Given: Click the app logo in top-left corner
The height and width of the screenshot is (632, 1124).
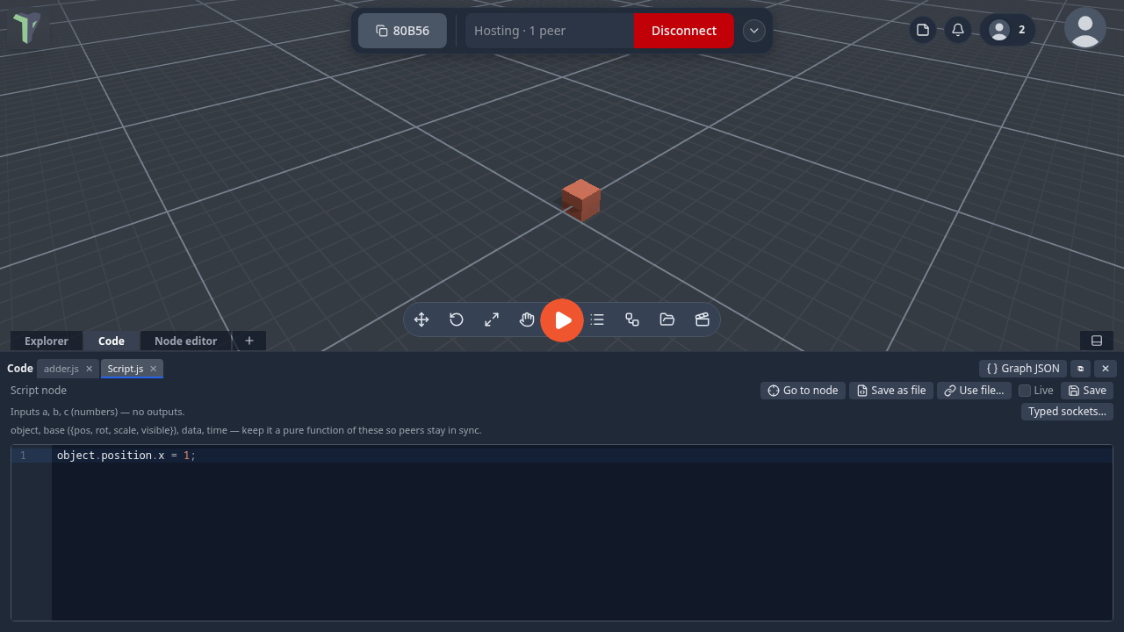Looking at the screenshot, I should coord(26,28).
